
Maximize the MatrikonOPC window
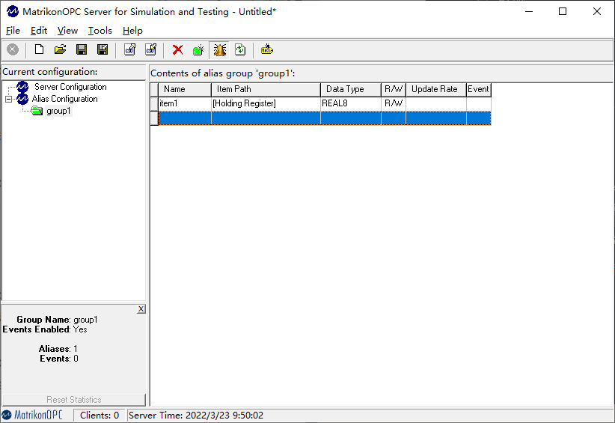click(563, 12)
